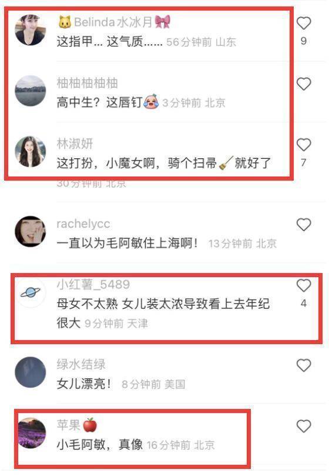This screenshot has height=476, width=329.
Task: View 苹果's purple flower field avatar
Action: [31, 433]
